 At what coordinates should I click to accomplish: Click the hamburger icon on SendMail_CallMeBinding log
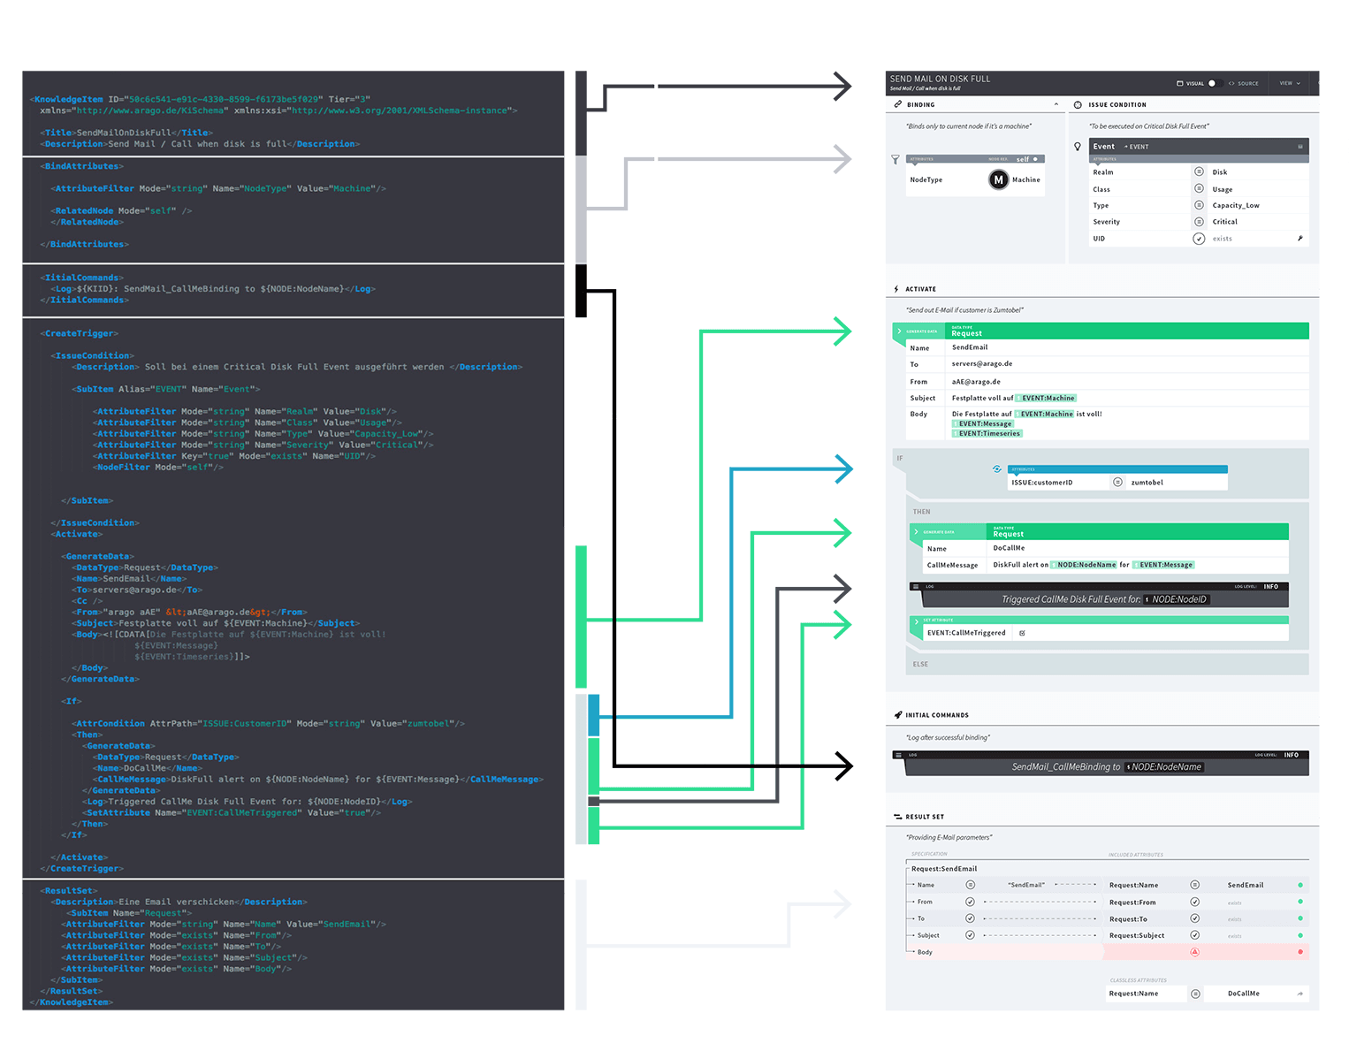coord(898,755)
